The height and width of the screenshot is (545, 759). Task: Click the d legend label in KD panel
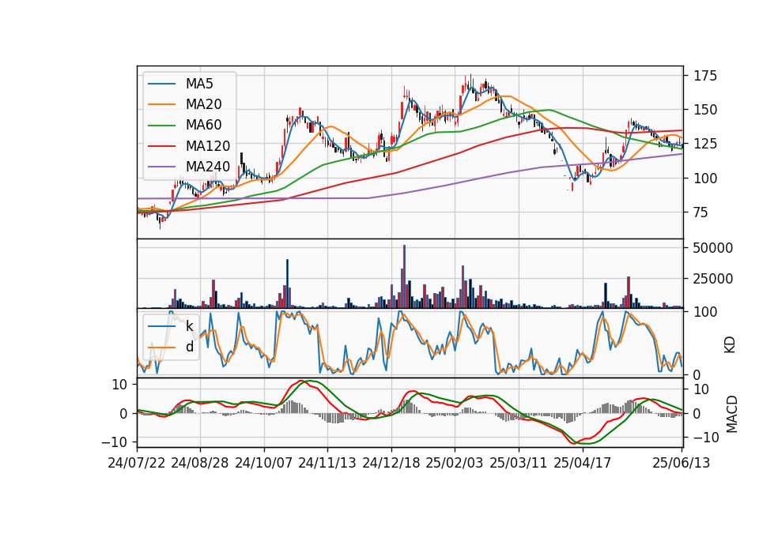tap(190, 348)
